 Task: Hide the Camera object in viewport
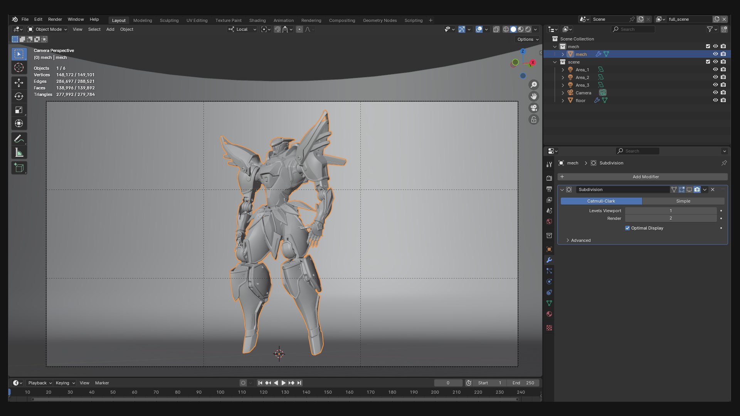point(715,93)
